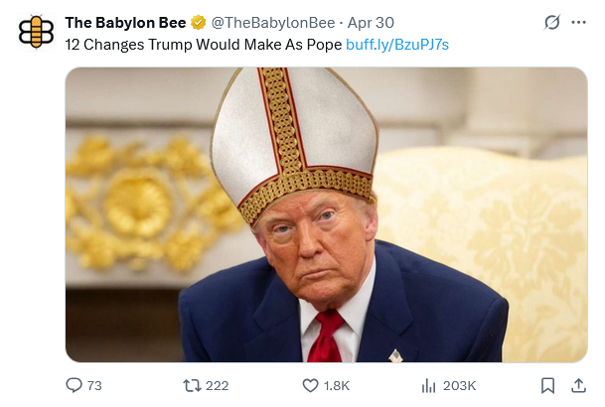Click the reply speech bubble icon
Viewport: 605px width, 407px height.
(75, 385)
